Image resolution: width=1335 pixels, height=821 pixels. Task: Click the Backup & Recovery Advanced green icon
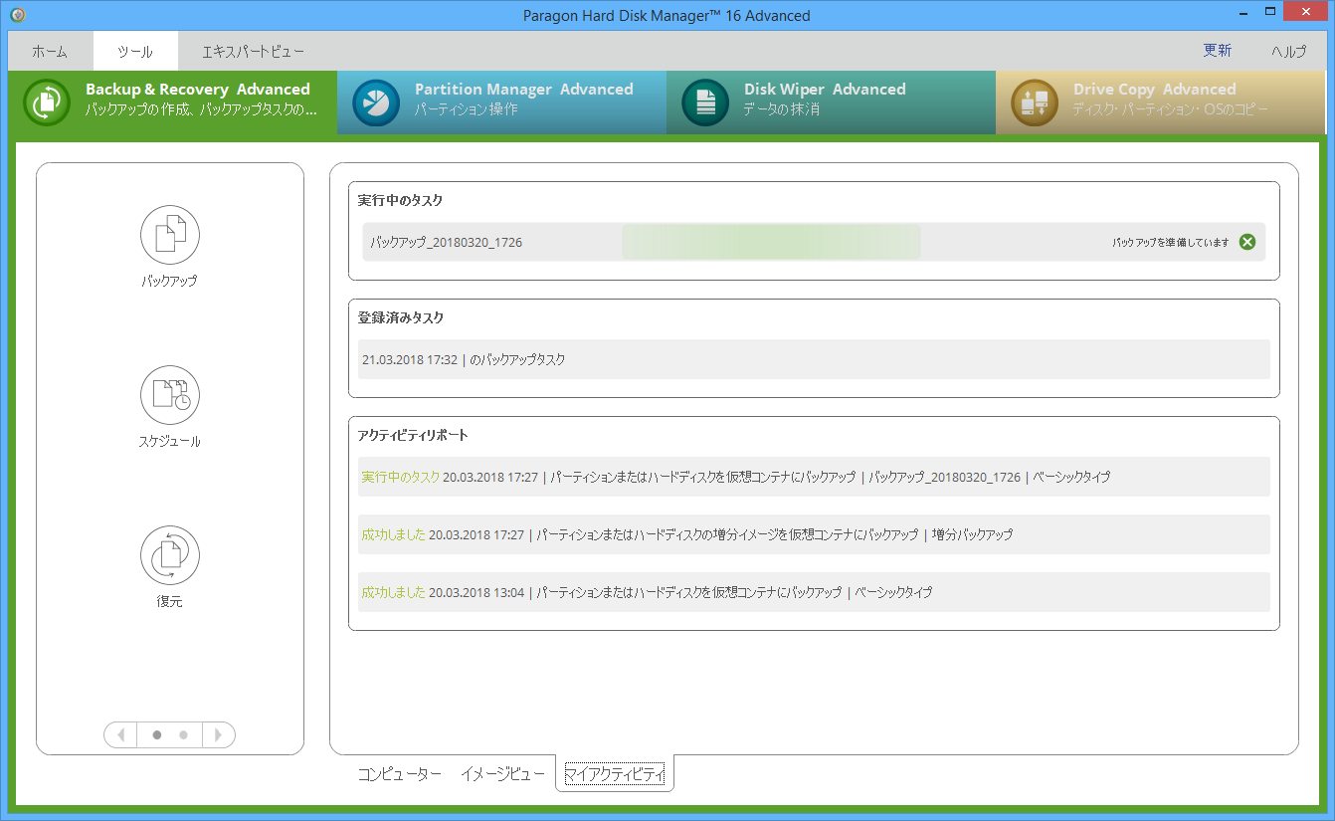point(46,103)
